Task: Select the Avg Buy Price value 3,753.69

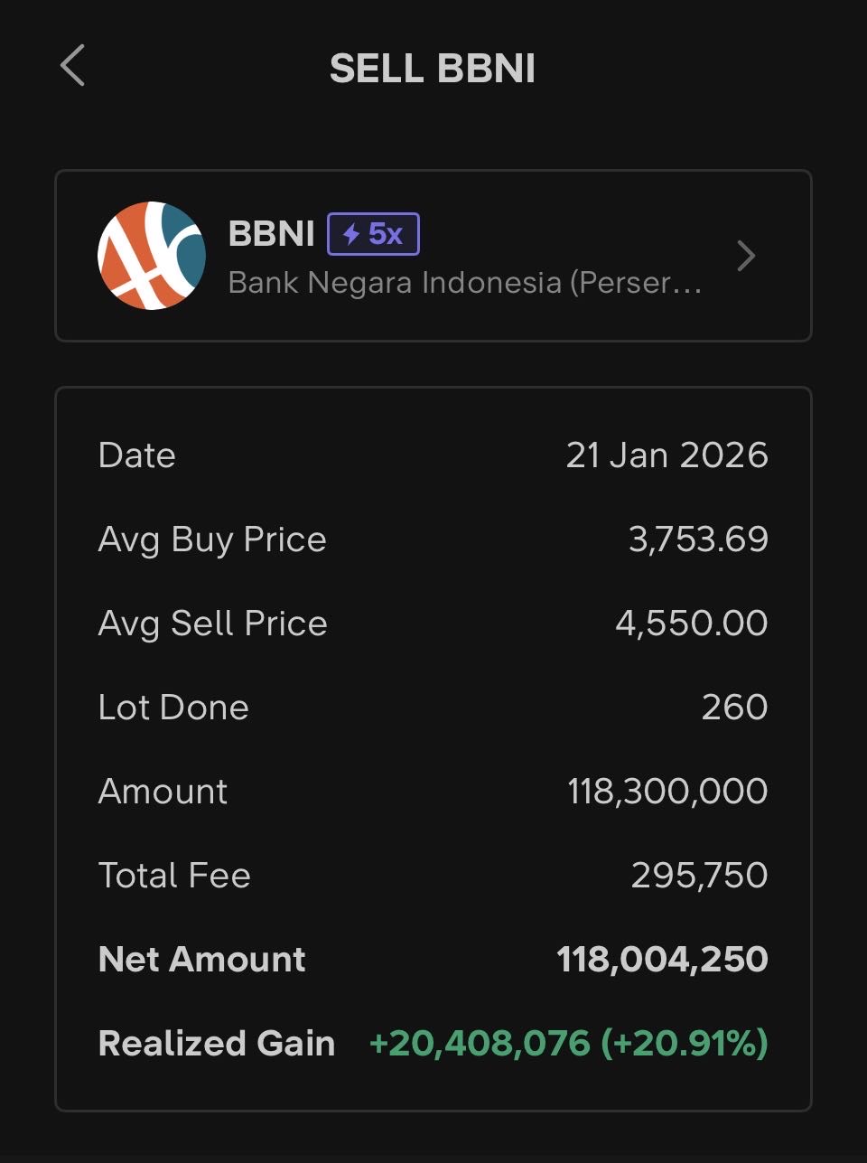Action: (698, 539)
